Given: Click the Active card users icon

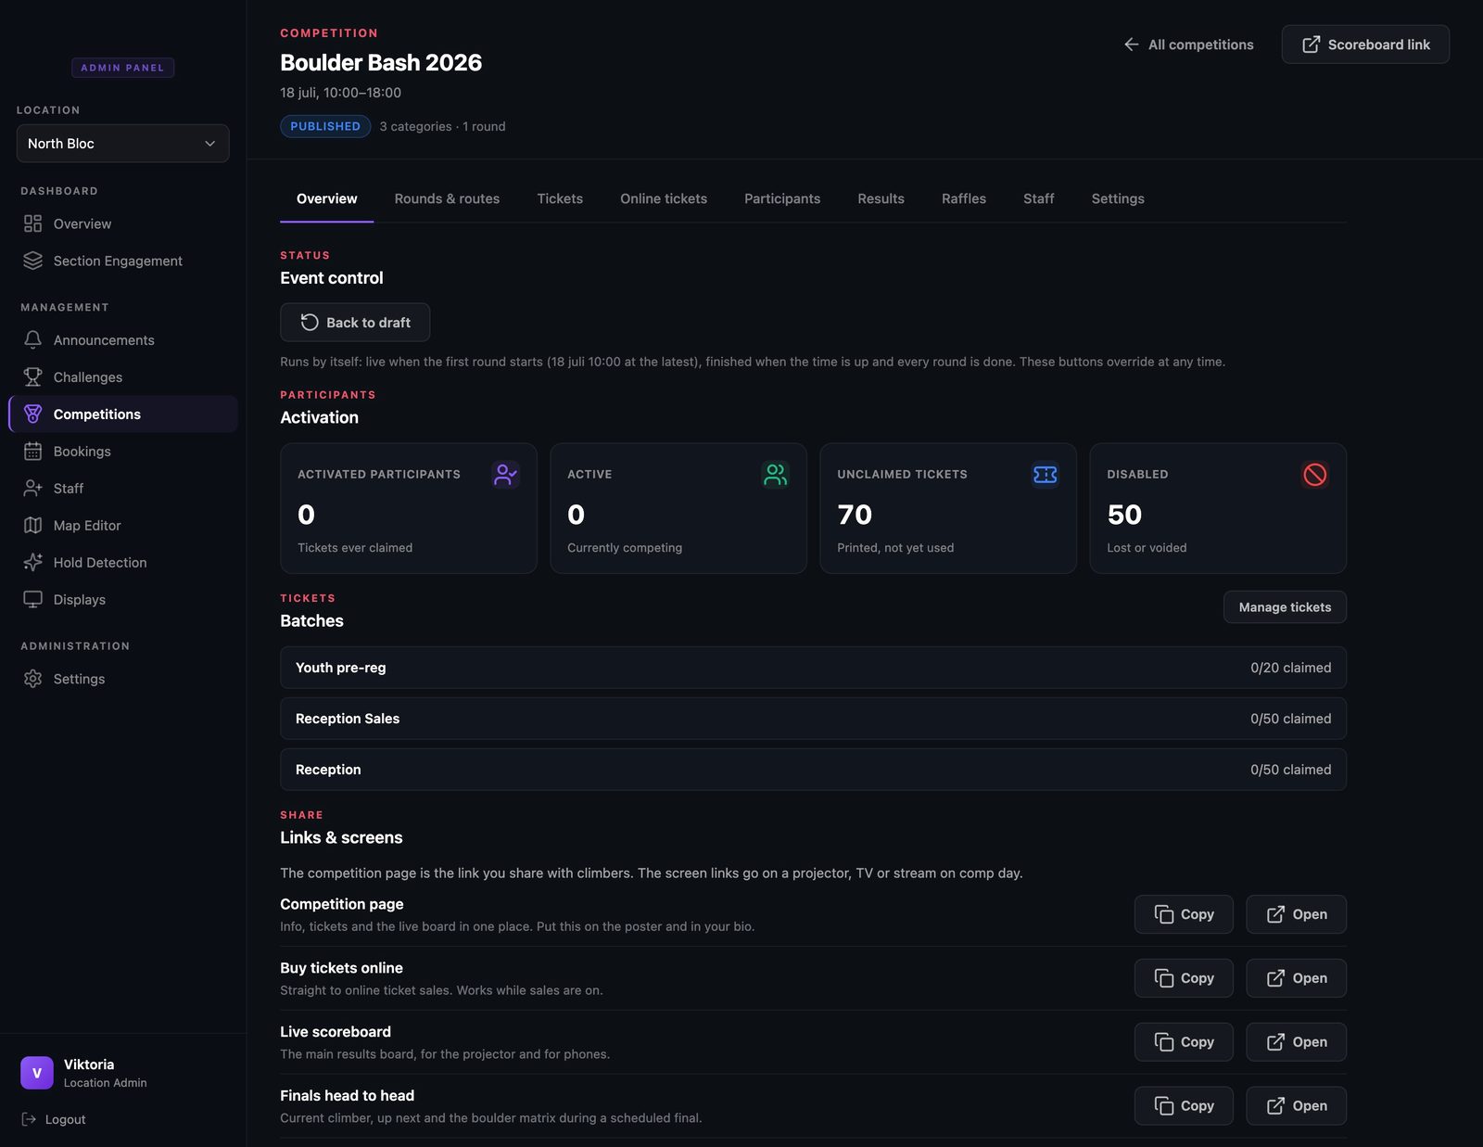Looking at the screenshot, I should (x=775, y=475).
